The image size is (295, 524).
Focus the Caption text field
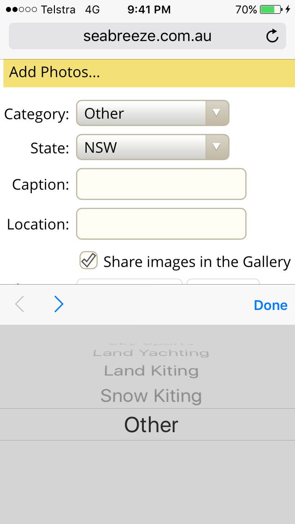161,184
